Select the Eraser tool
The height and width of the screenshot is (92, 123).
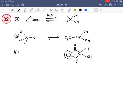click(x=25, y=10)
